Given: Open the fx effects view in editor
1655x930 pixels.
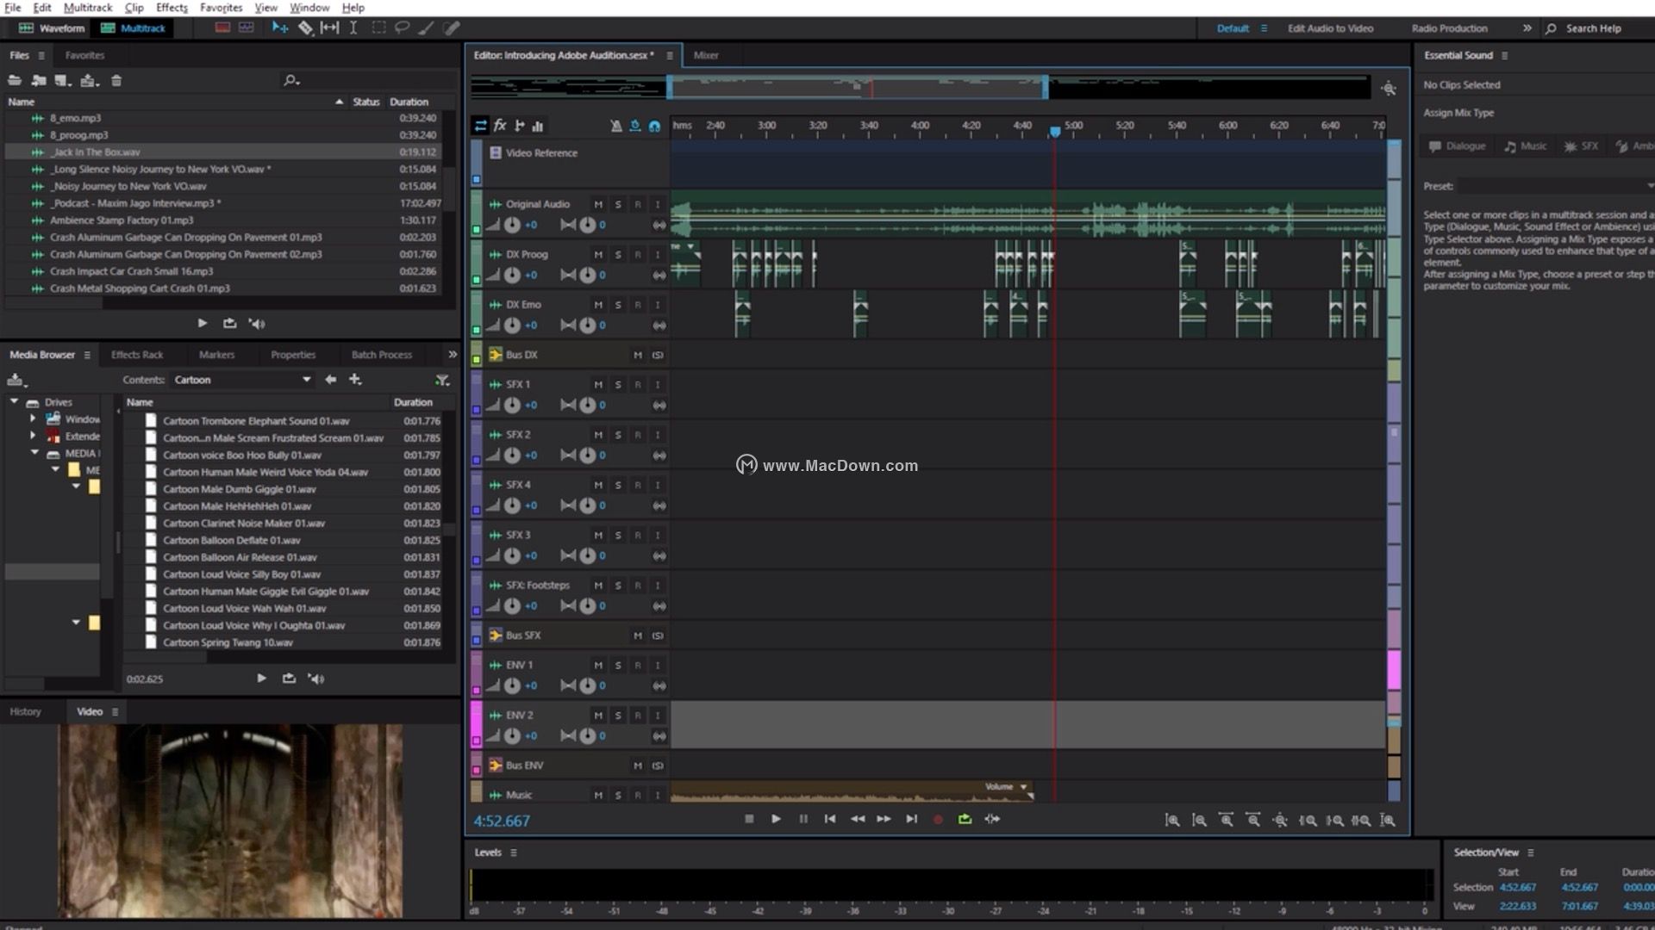Looking at the screenshot, I should [500, 126].
